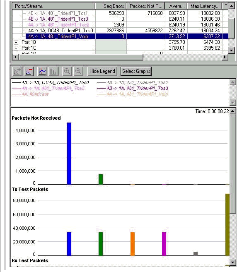
Task: Click the remove graph line icon
Action: [x=29, y=71]
